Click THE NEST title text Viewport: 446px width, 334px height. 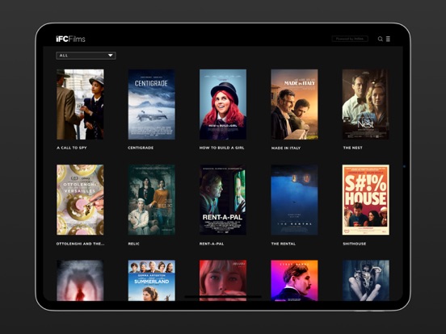pos(353,148)
